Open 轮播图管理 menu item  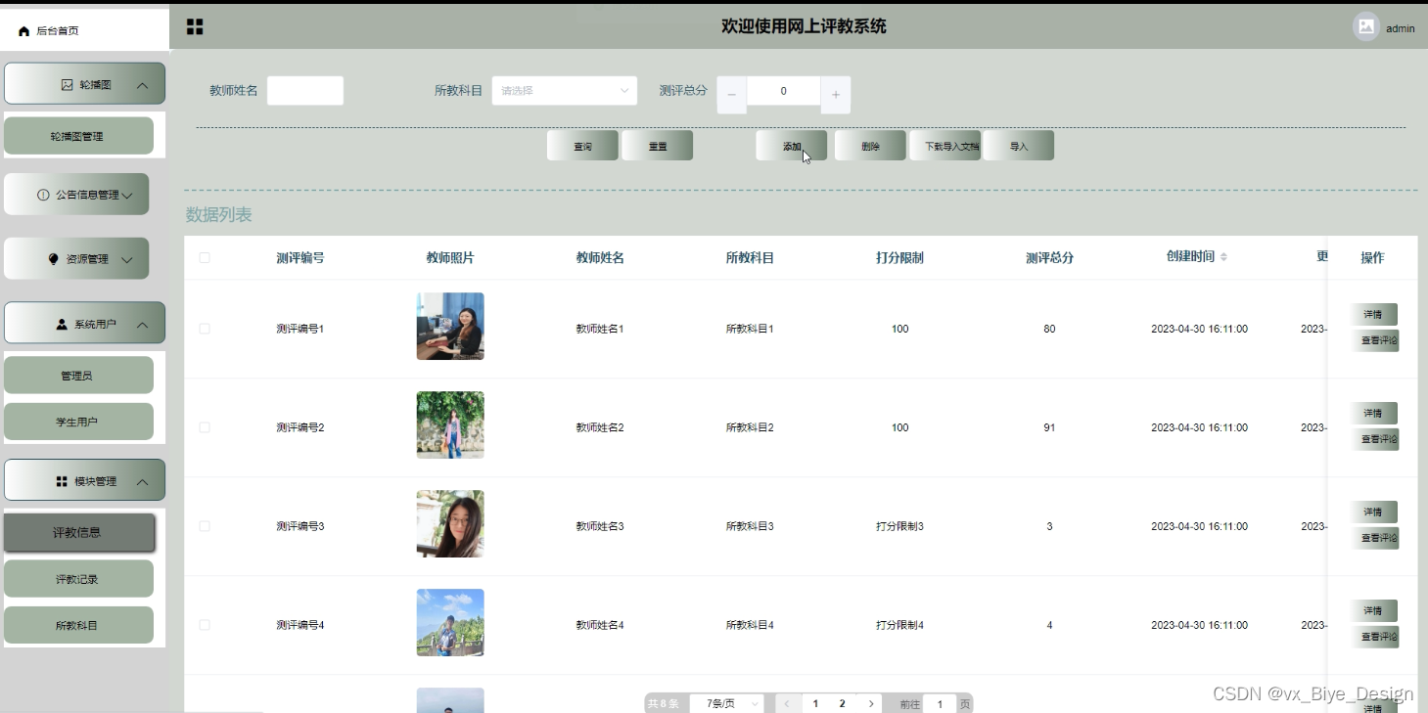click(x=78, y=136)
